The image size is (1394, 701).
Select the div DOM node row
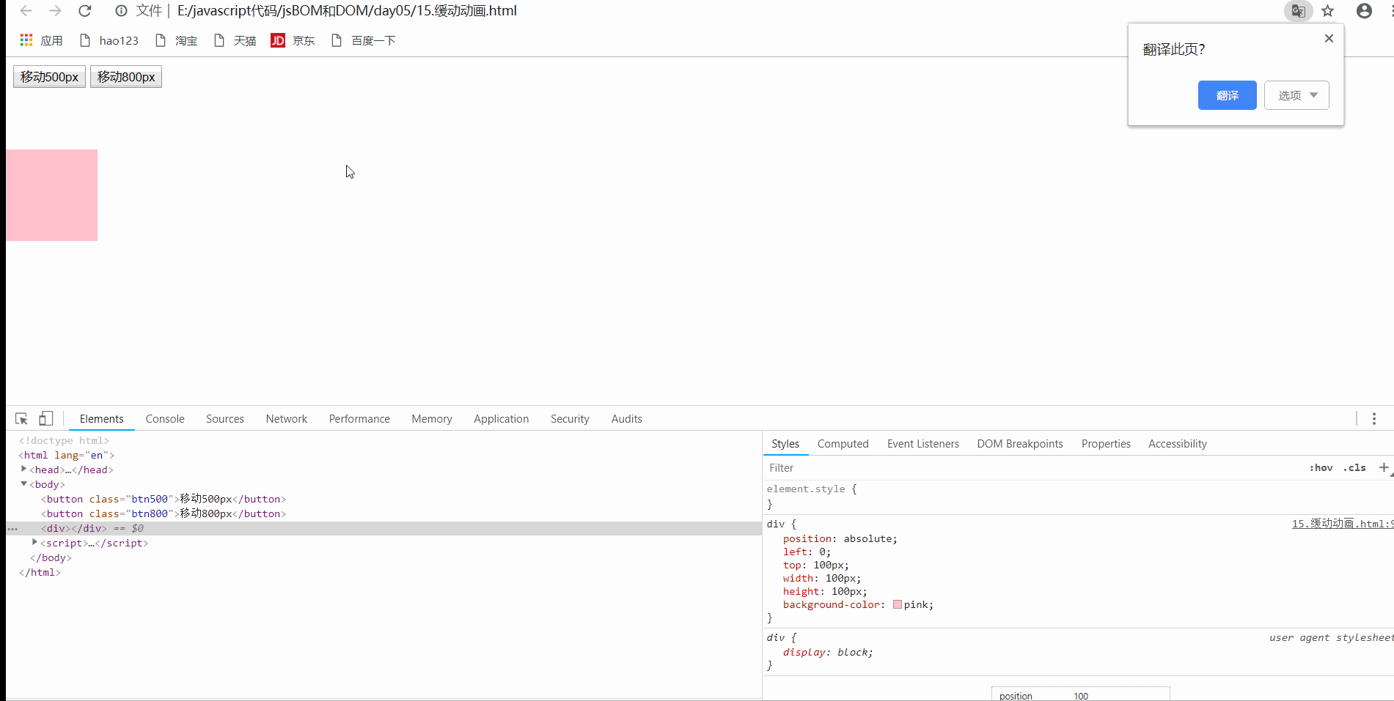pyautogui.click(x=384, y=528)
